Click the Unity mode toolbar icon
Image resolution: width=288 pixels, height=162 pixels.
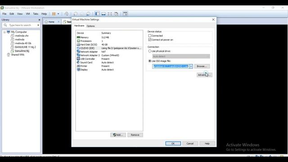pos(116,14)
